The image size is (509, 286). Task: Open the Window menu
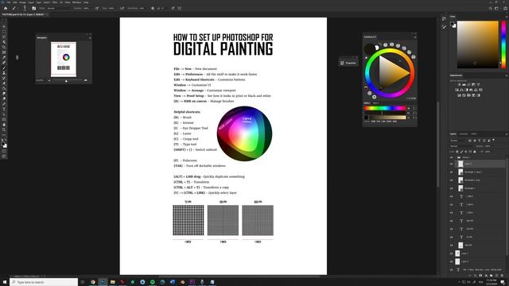click(x=76, y=2)
